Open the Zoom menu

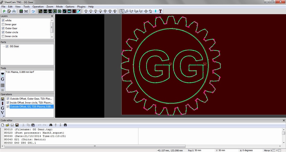50,7
